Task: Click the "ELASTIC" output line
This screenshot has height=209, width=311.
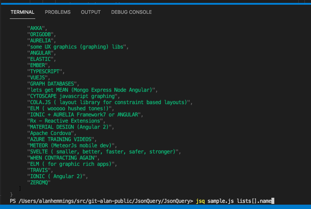Action: coord(41,59)
